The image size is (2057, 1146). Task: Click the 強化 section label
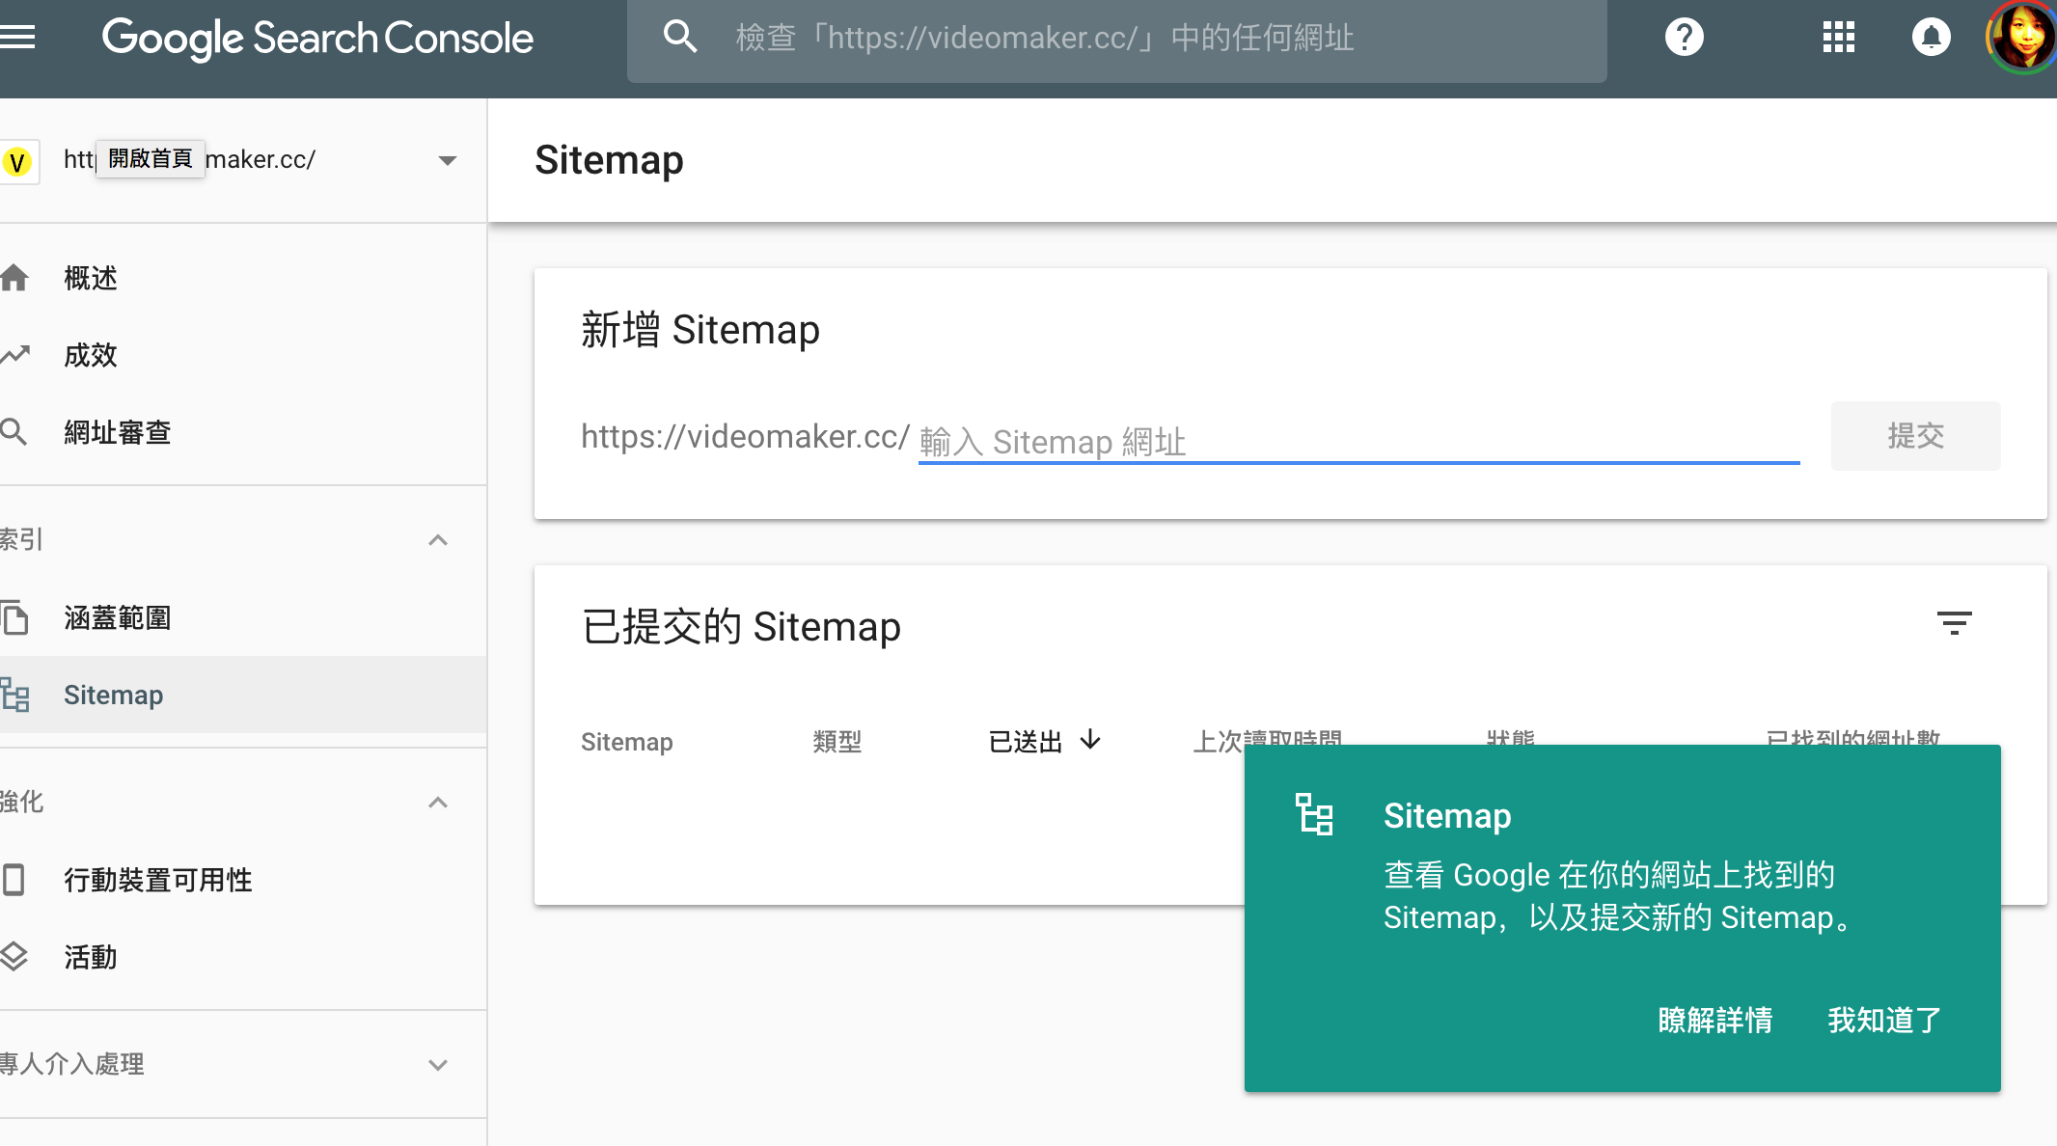(21, 802)
